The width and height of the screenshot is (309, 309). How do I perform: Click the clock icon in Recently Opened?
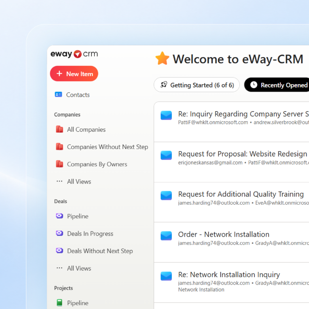click(x=254, y=85)
